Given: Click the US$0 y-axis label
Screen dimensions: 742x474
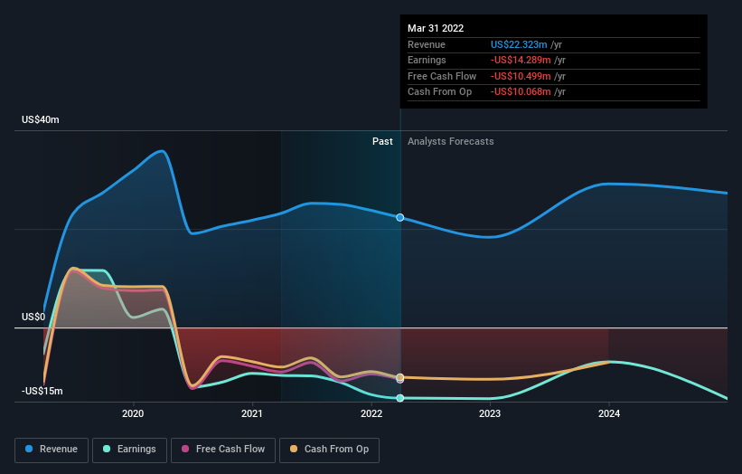Looking at the screenshot, I should pyautogui.click(x=33, y=317).
